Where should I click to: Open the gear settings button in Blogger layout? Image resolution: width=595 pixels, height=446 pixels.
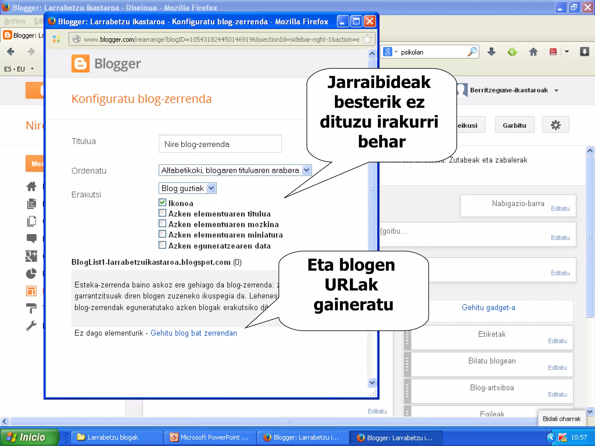[555, 125]
